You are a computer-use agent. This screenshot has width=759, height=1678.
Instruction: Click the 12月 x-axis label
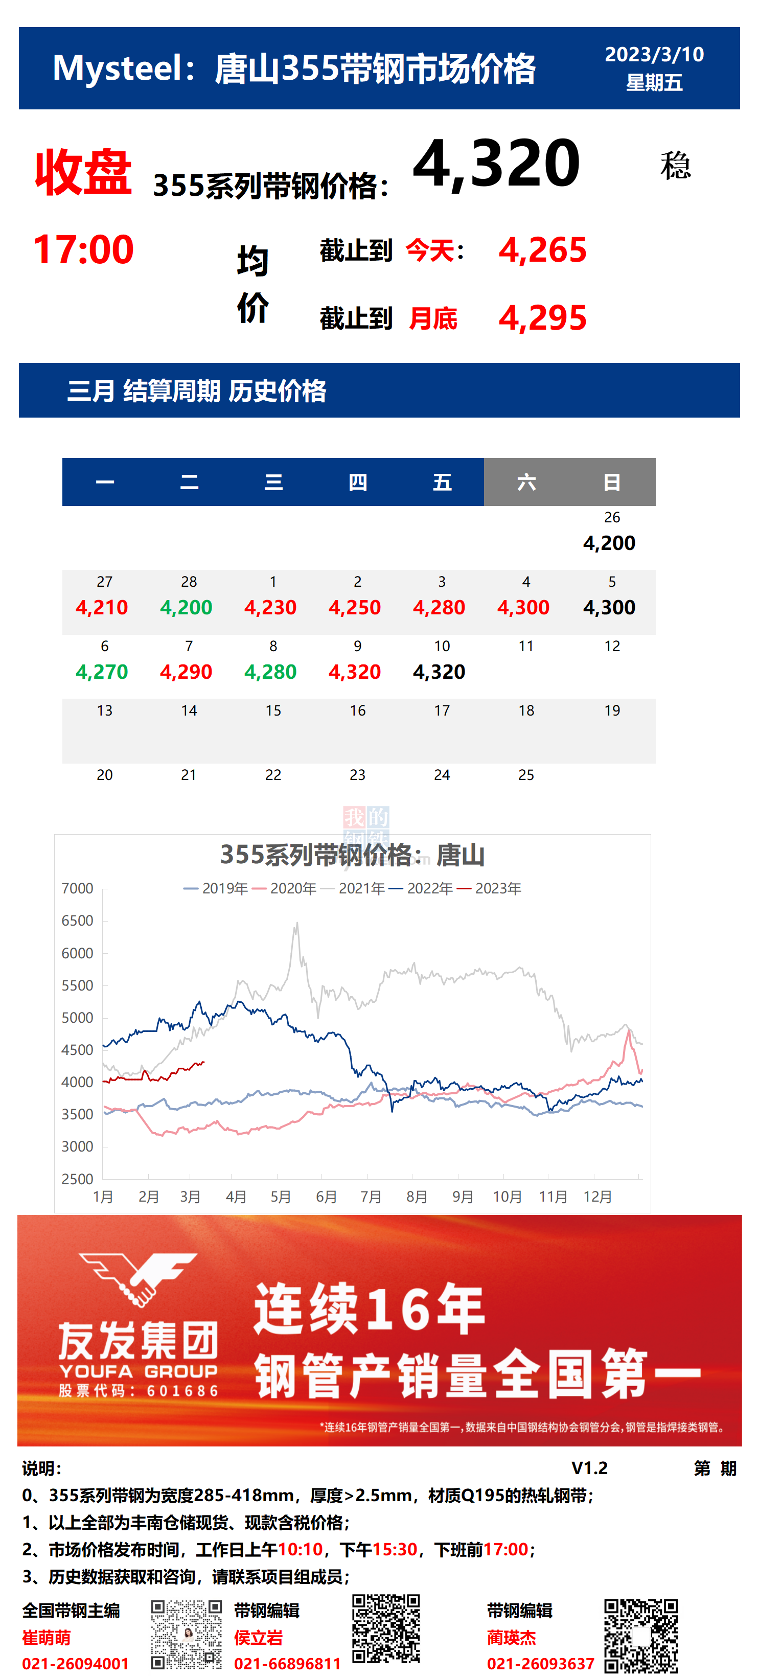coord(597,1197)
